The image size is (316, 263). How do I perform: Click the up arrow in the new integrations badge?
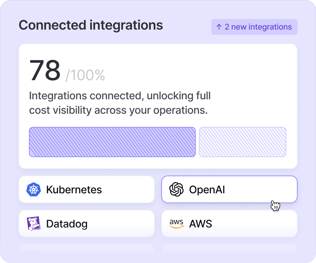219,27
